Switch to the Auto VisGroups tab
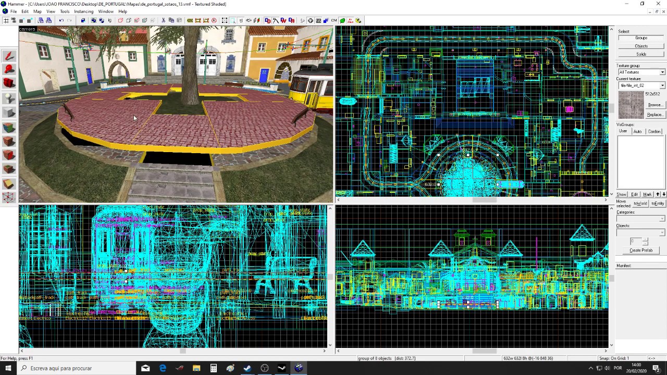This screenshot has width=667, height=375. (x=637, y=132)
